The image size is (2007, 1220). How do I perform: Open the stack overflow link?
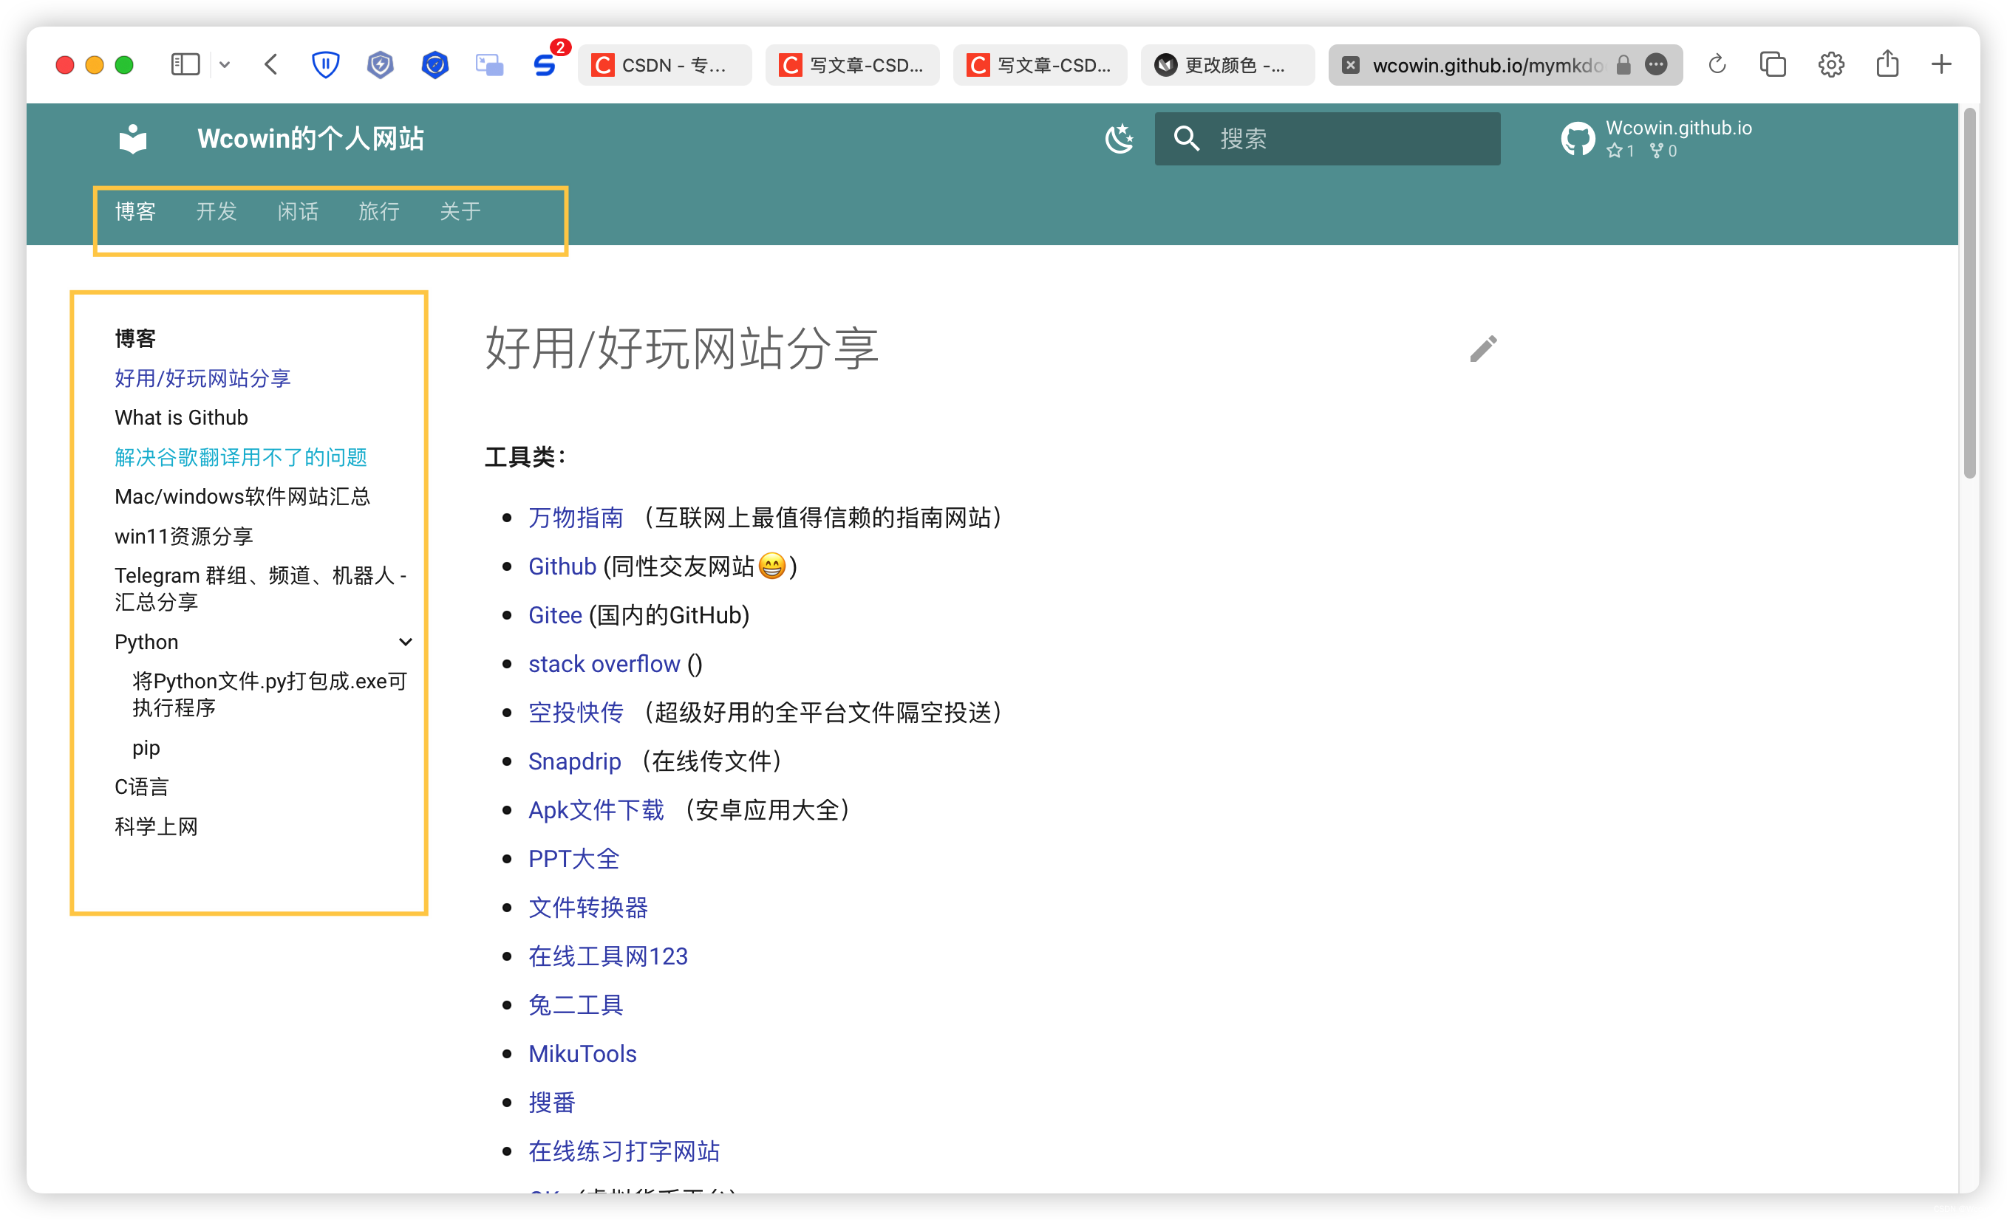pos(604,663)
